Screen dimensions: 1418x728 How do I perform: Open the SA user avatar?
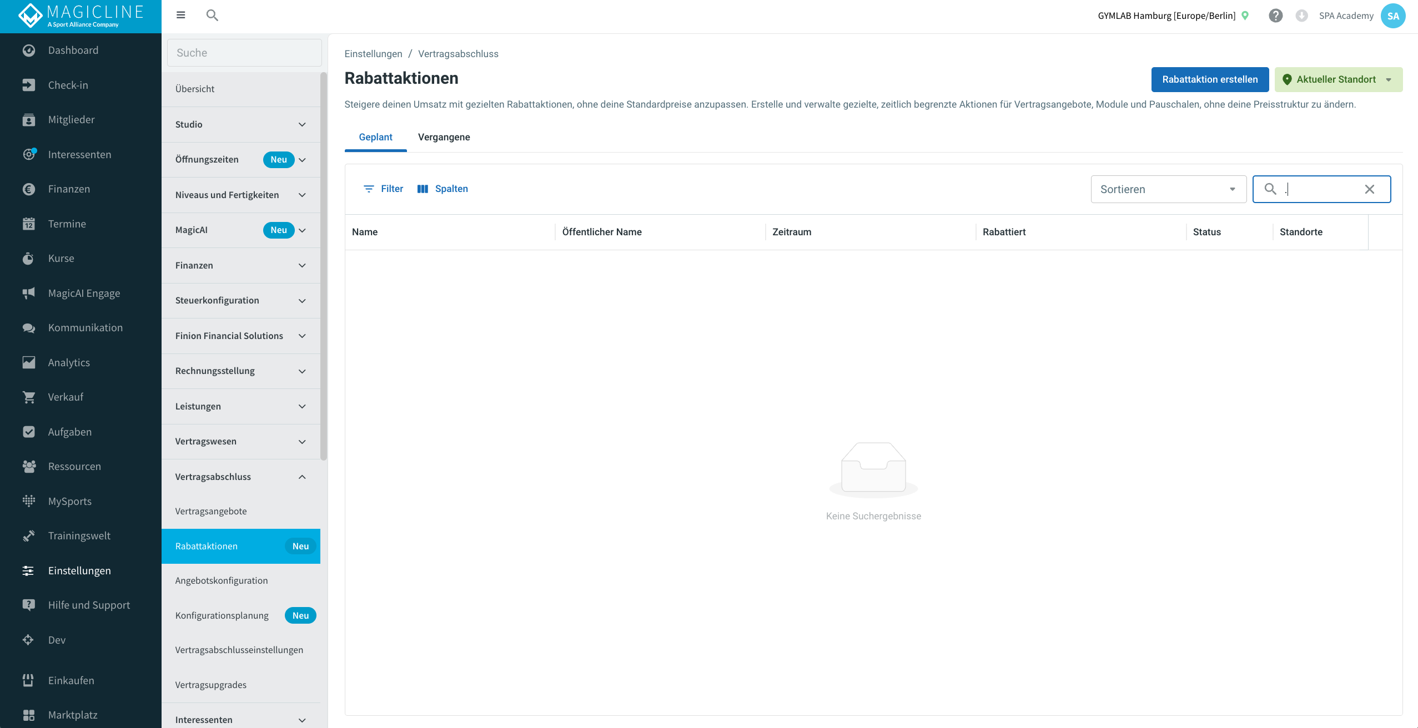click(1392, 16)
